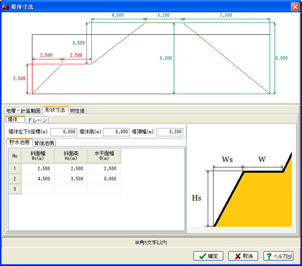
Task: Select the 堤体 sub-tab
Action: [15, 119]
